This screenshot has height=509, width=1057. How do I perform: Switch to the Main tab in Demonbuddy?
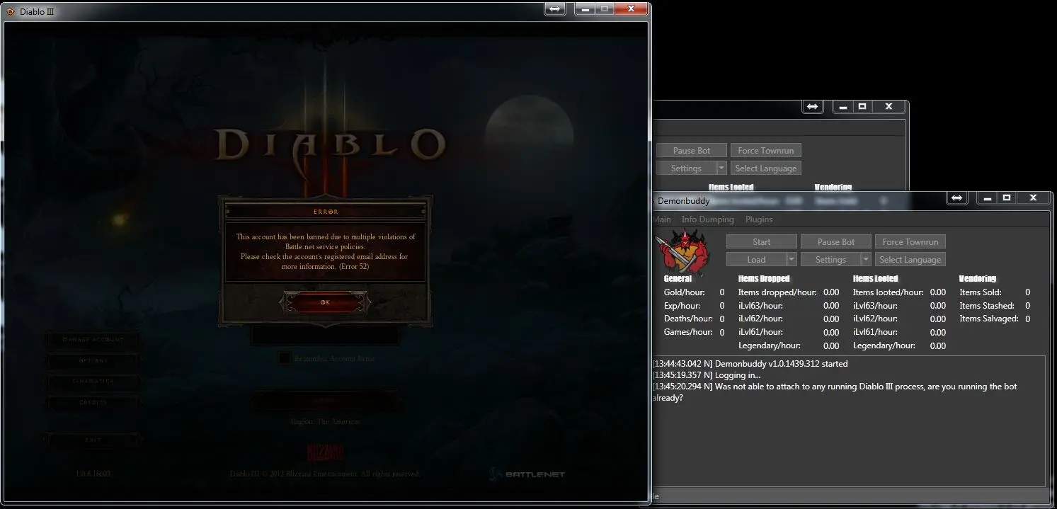(x=662, y=219)
